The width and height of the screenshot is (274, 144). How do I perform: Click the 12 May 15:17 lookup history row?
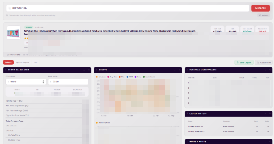(228, 126)
